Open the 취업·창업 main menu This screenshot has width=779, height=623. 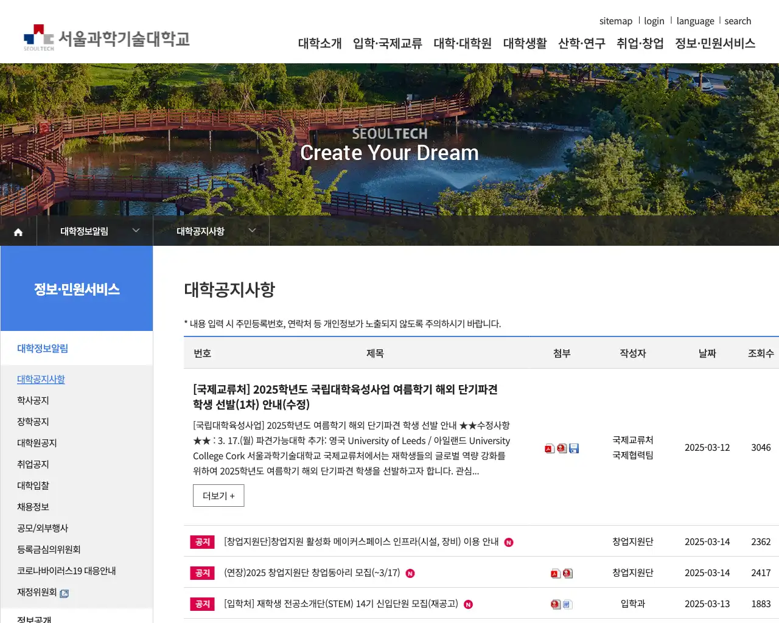coord(640,43)
